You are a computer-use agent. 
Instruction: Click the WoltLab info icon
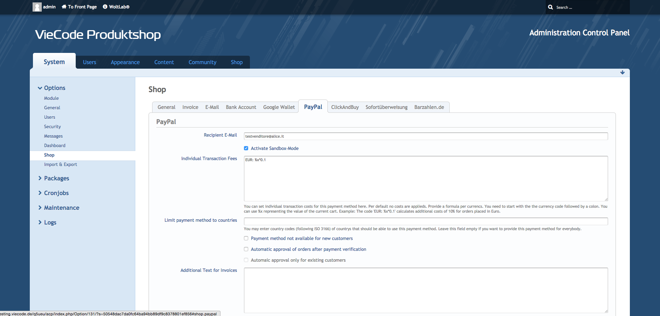pos(105,7)
